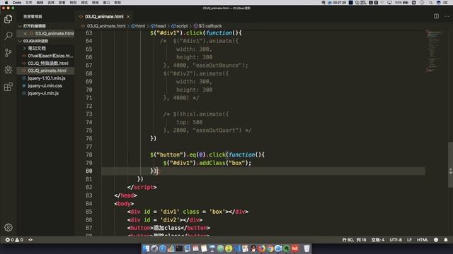Open Launchpad rocket icon in the Dock
Viewport: 453px width, 254px height.
[154, 248]
